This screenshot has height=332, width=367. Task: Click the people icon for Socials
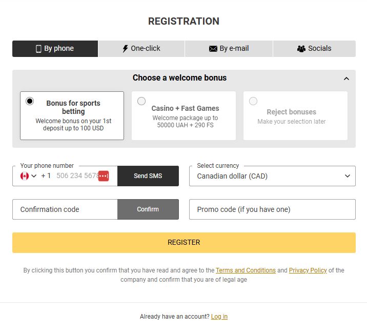click(x=301, y=49)
